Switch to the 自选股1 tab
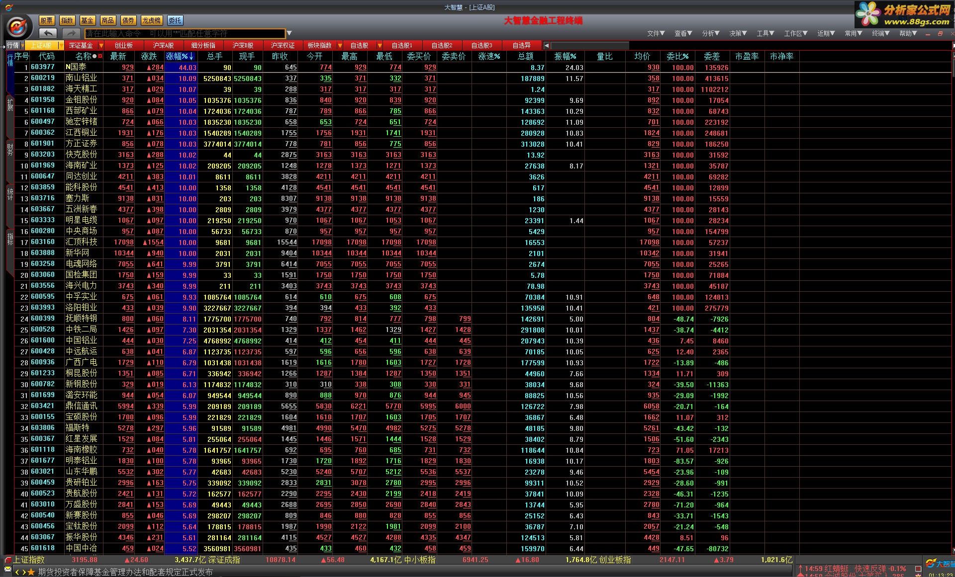Image resolution: width=955 pixels, height=577 pixels. tap(402, 45)
